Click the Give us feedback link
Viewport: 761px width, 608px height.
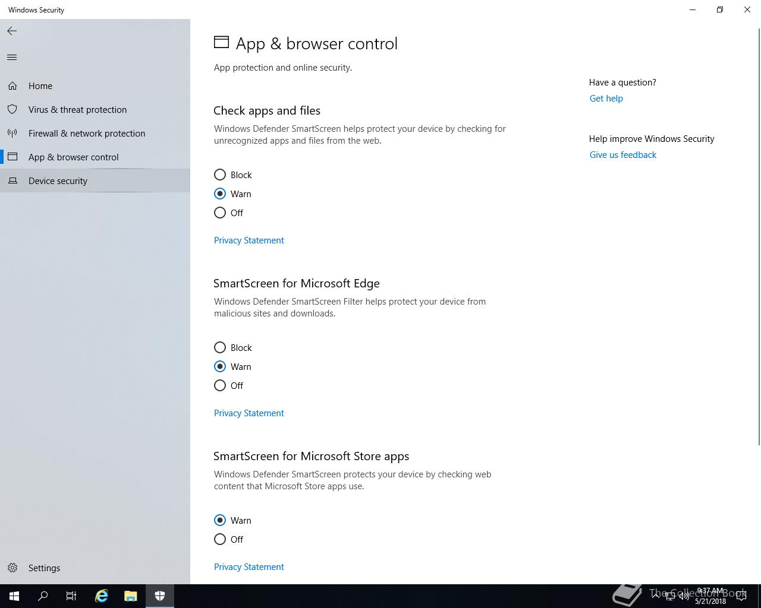pyautogui.click(x=622, y=155)
